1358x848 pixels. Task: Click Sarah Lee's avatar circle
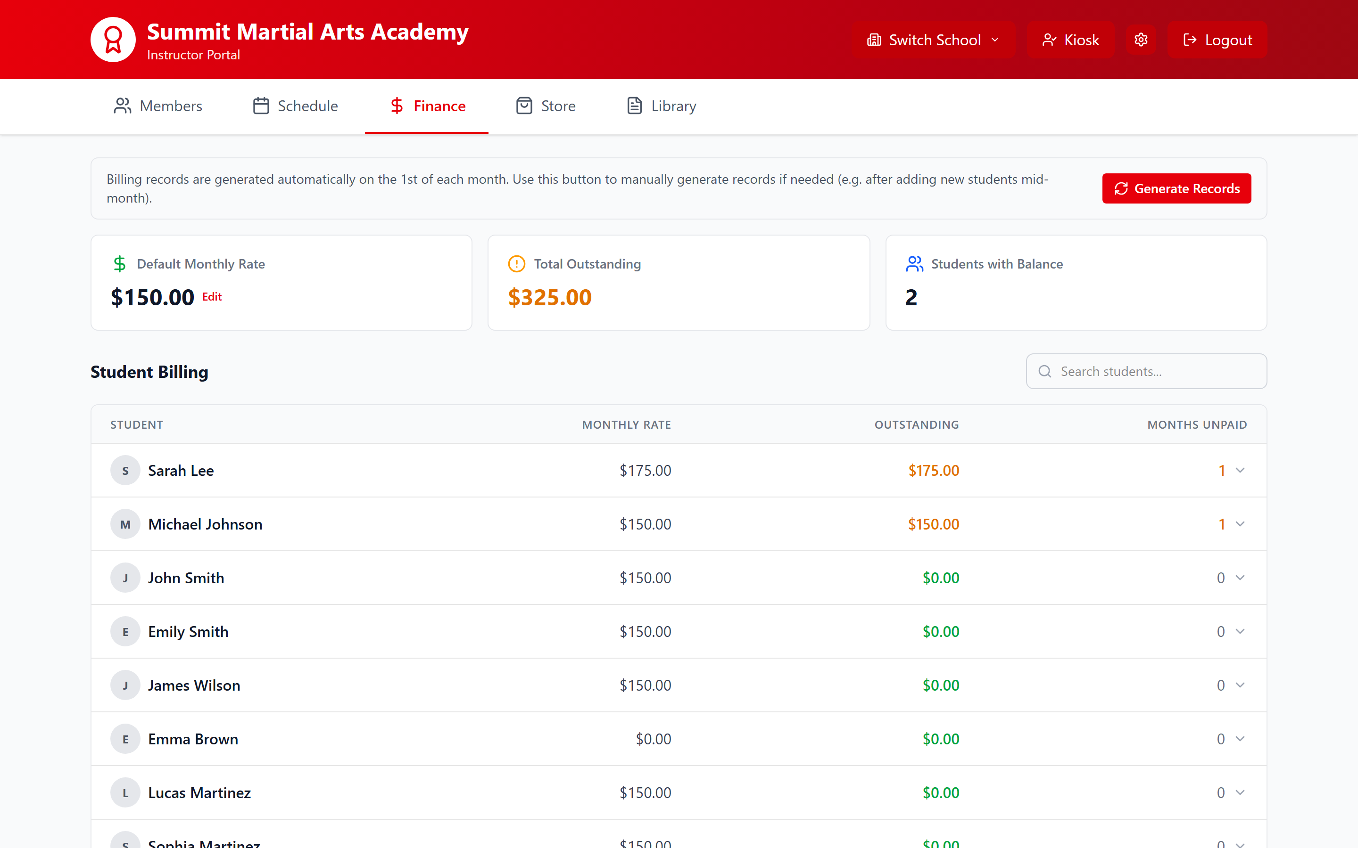tap(125, 471)
